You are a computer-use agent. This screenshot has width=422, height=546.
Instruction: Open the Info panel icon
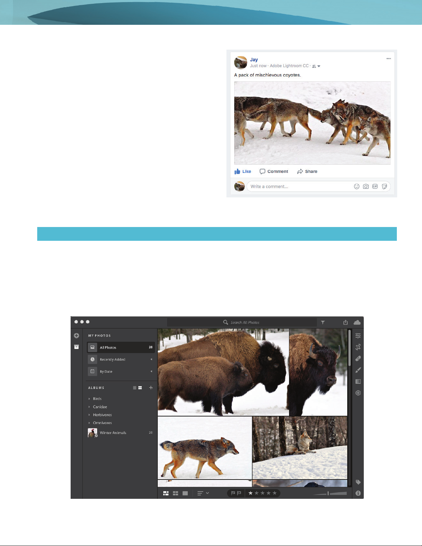click(358, 493)
